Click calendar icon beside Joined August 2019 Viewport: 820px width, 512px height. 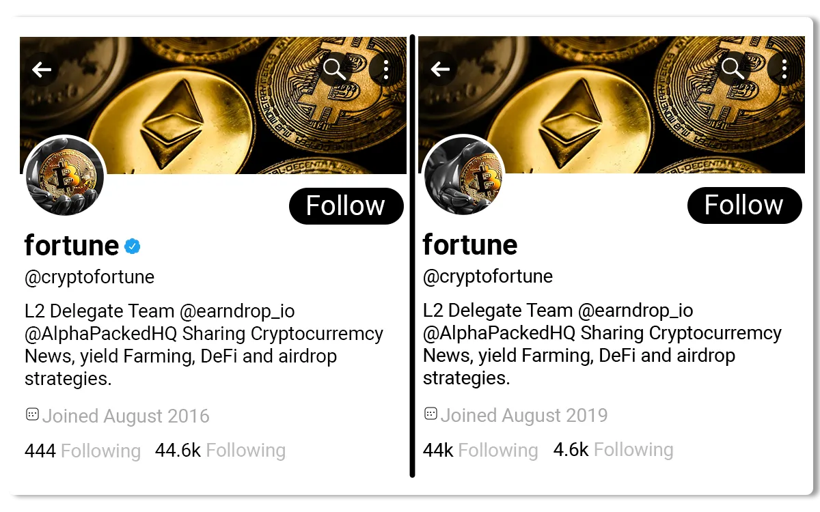point(430,413)
